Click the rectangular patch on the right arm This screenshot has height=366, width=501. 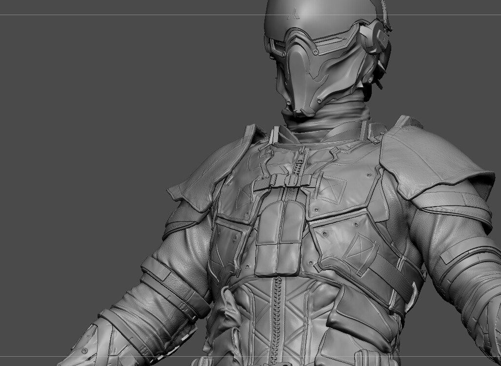[457, 252]
